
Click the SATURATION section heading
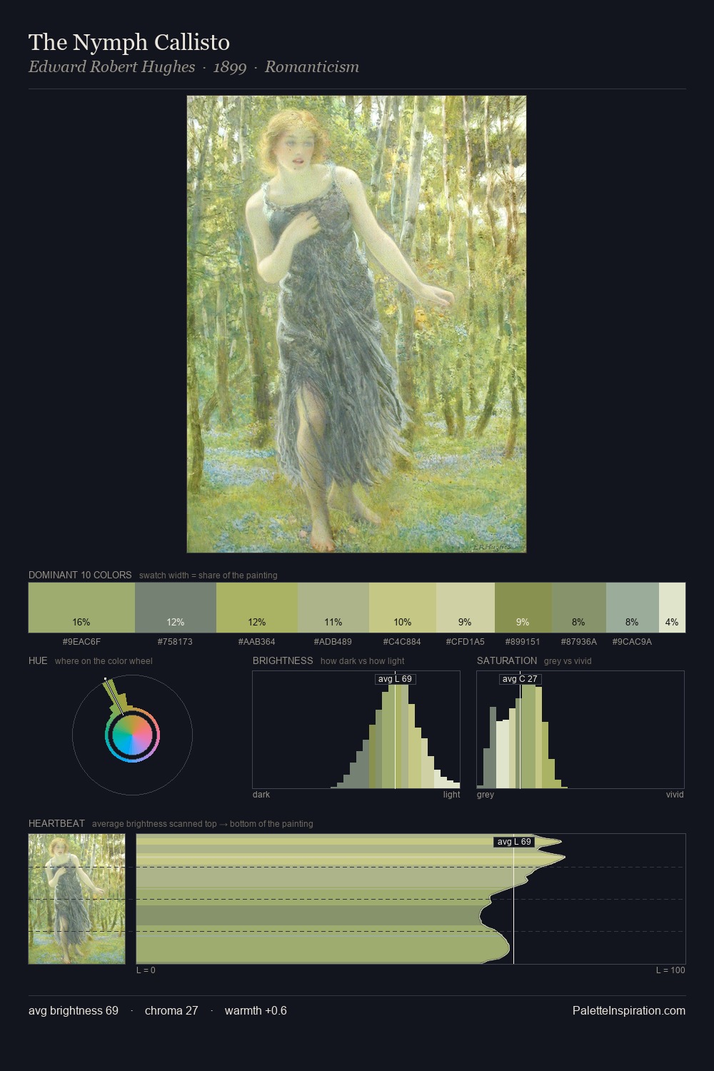click(507, 660)
